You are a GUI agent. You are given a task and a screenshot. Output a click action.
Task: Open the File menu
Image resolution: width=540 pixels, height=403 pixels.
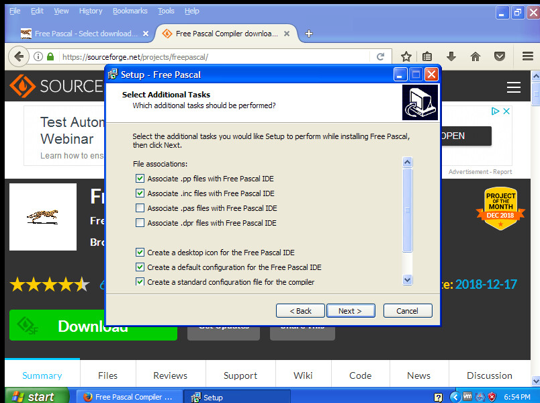click(15, 11)
